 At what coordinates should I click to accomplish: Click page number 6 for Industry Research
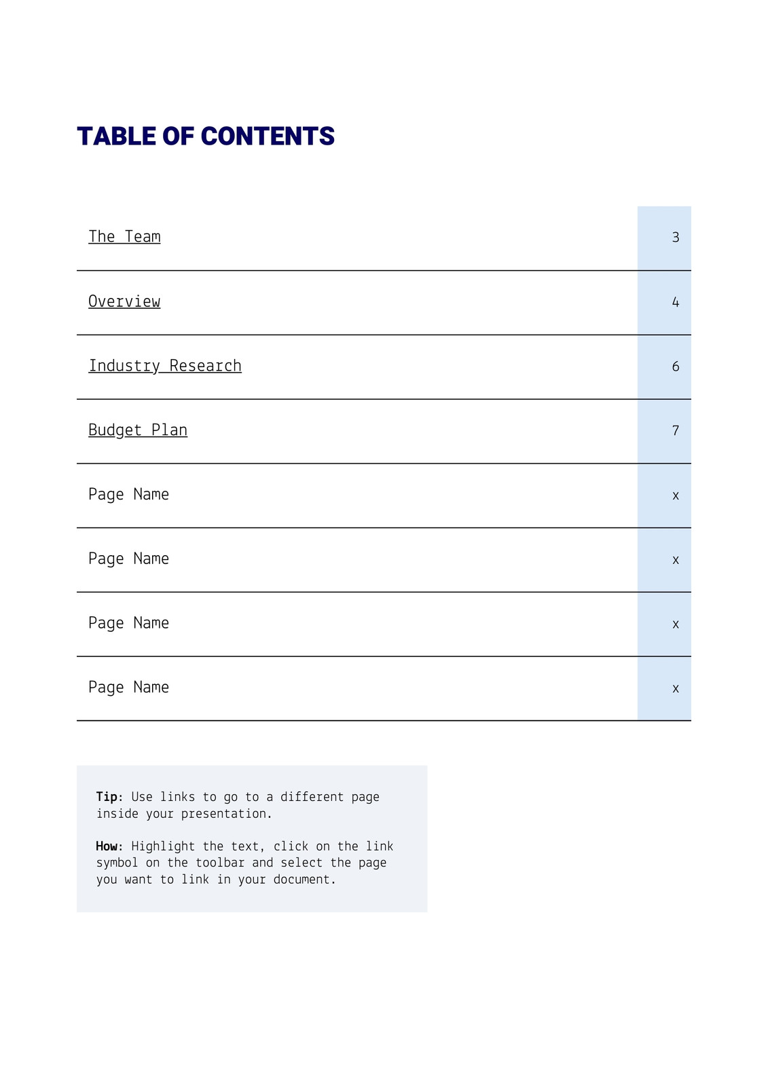tap(676, 367)
